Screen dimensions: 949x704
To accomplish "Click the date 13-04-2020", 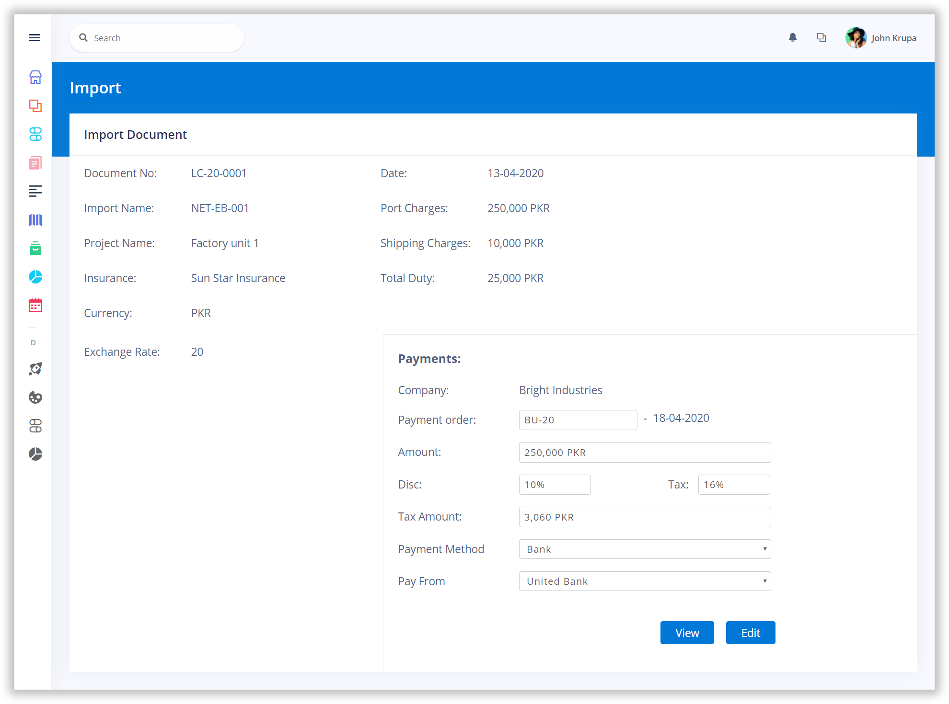I will pyautogui.click(x=515, y=173).
